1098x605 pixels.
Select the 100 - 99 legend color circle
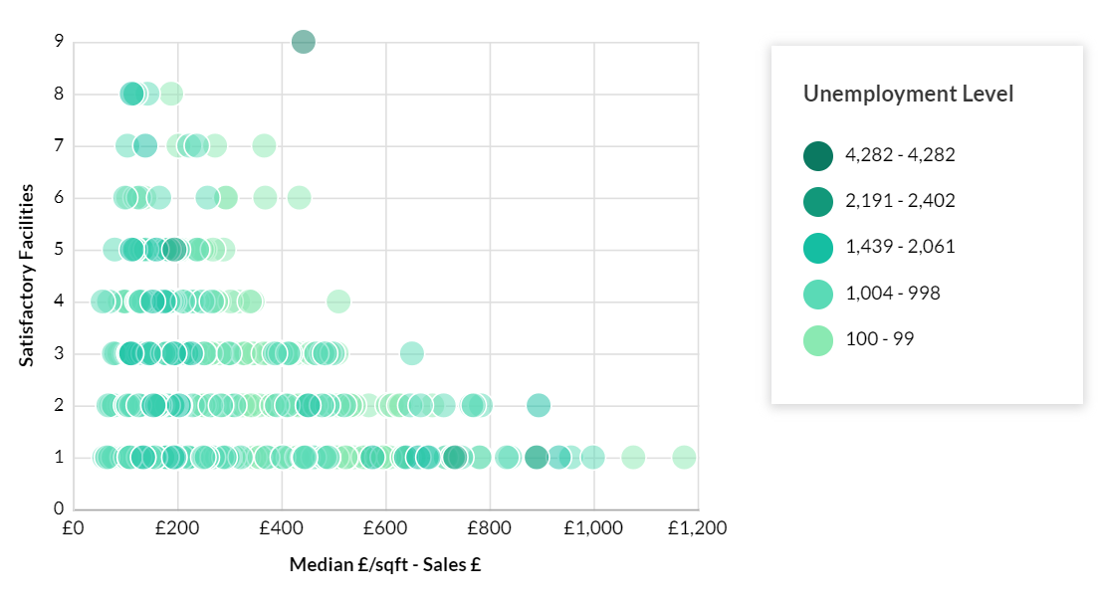(x=818, y=339)
